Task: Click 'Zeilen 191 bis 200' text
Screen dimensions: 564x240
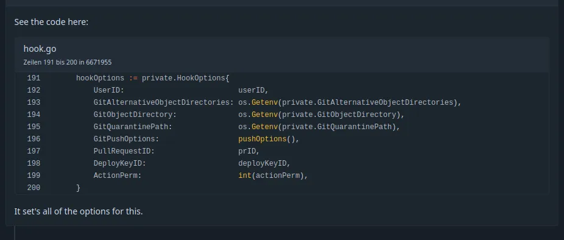Action: click(50, 62)
